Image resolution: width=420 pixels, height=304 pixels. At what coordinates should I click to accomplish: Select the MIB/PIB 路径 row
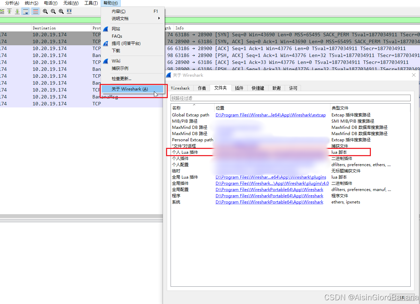point(291,121)
